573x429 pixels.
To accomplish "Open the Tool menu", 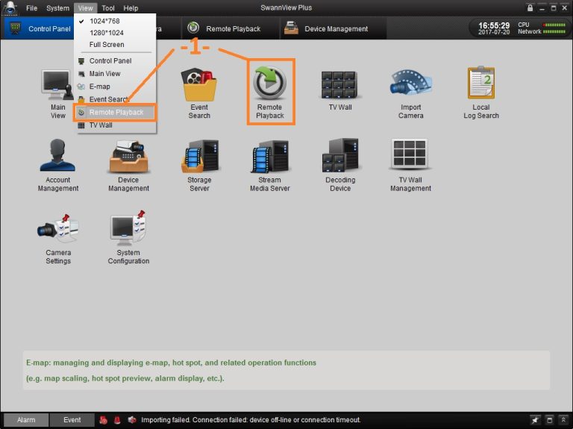I will tap(108, 7).
